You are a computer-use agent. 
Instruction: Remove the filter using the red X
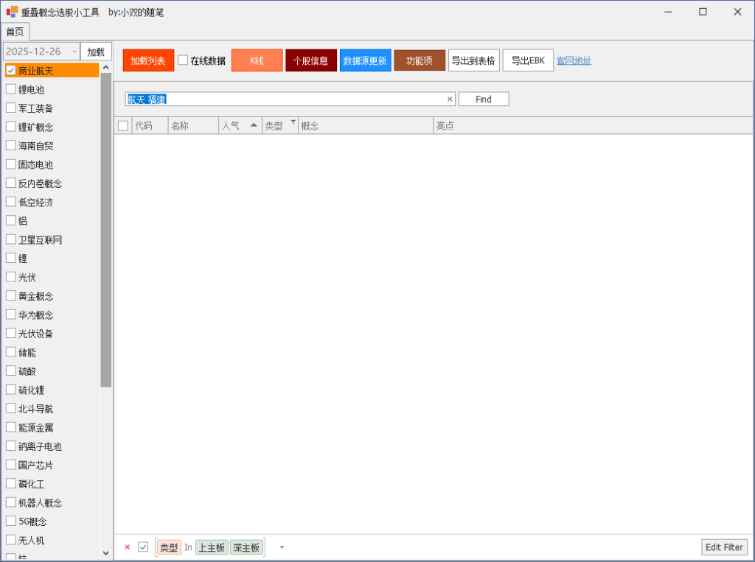click(127, 547)
